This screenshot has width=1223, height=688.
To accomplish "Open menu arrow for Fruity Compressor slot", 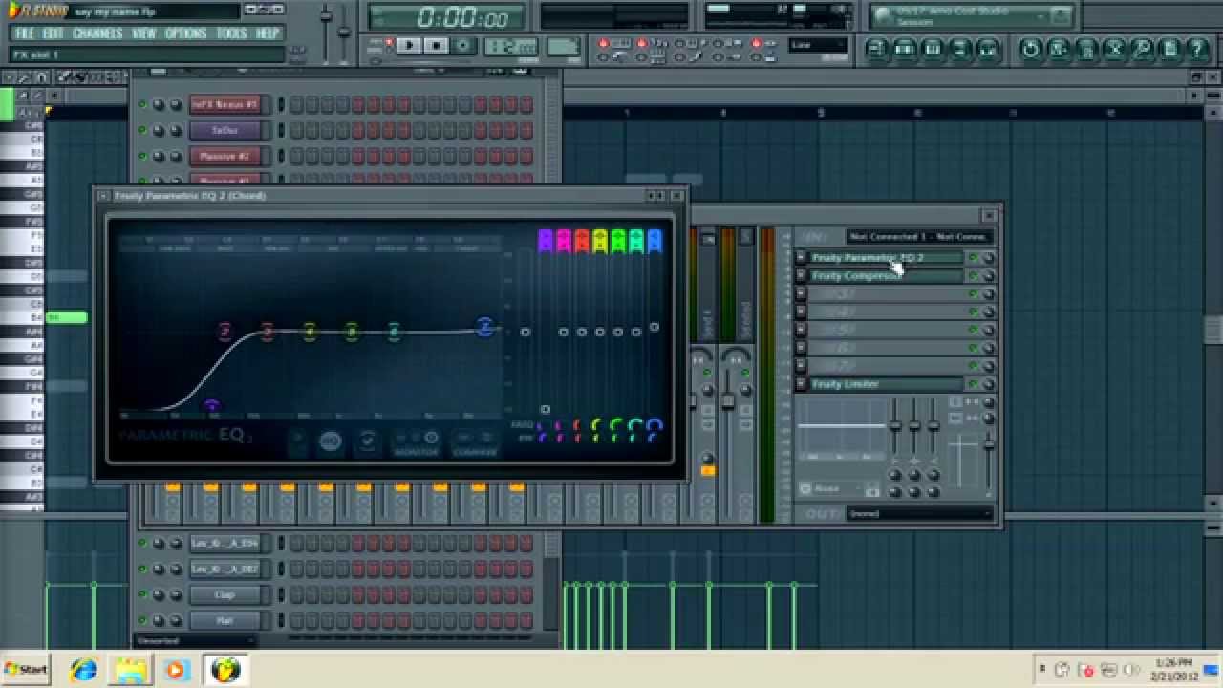I will tap(801, 276).
